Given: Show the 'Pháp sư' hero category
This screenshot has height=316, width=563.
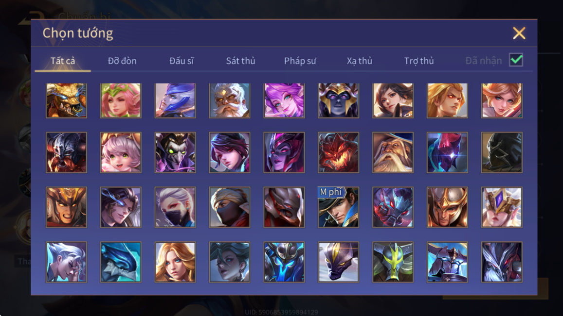Looking at the screenshot, I should (300, 61).
